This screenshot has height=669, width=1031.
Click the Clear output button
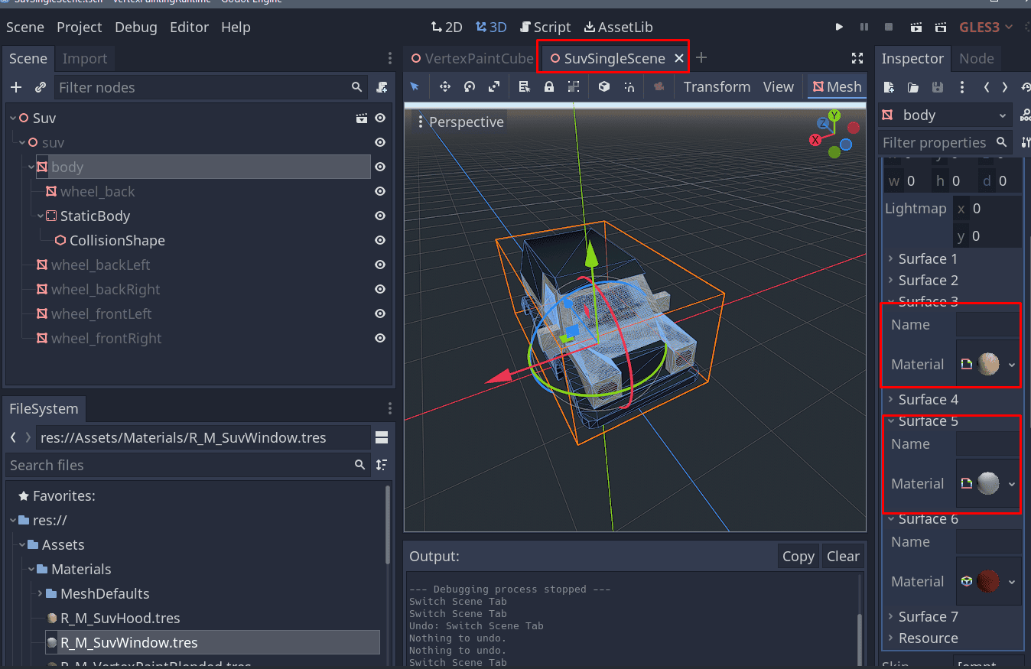pyautogui.click(x=843, y=557)
